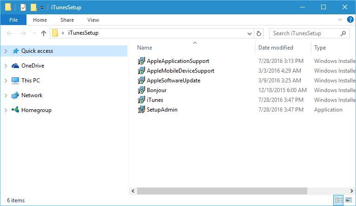Select Homegroup in navigation pane
Screen dimensions: 356x206
tap(36, 110)
